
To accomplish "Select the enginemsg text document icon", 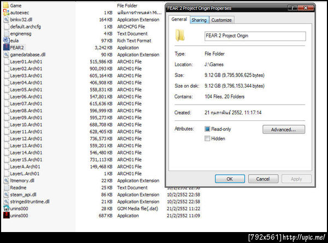I will click(6, 33).
